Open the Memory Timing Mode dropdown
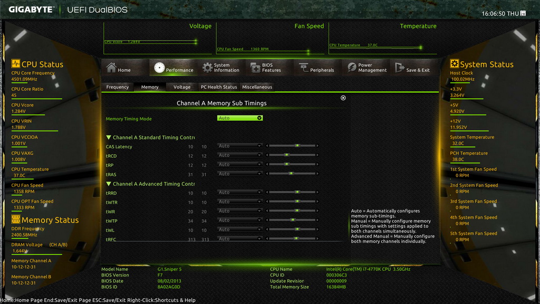This screenshot has width=540, height=304. click(x=240, y=118)
